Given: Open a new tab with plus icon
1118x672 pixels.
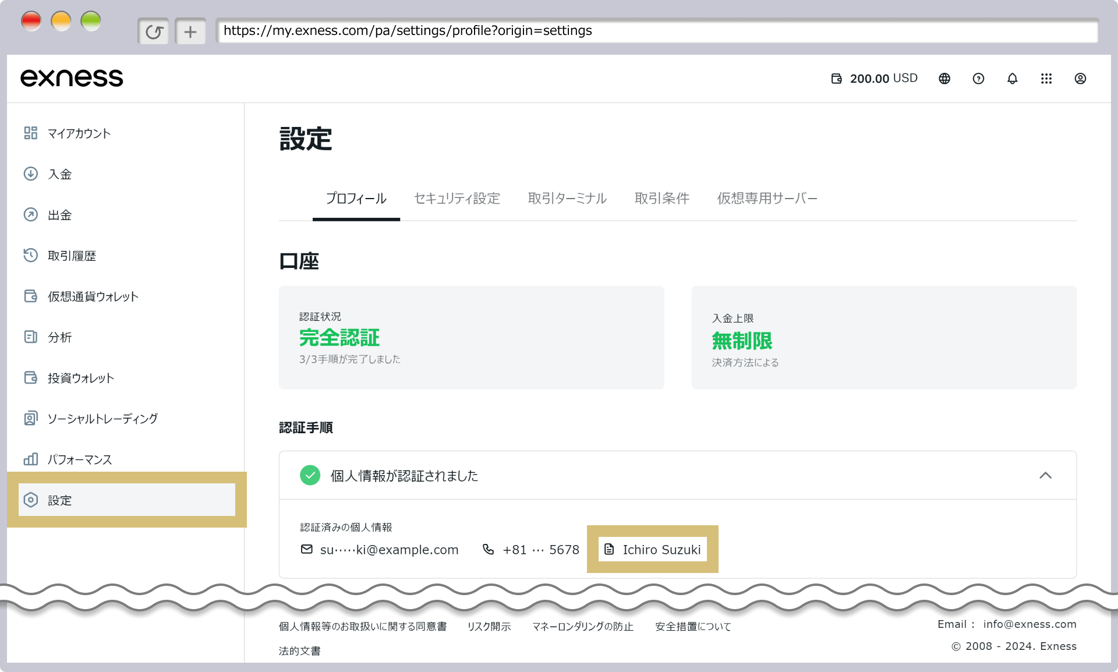Looking at the screenshot, I should [190, 31].
